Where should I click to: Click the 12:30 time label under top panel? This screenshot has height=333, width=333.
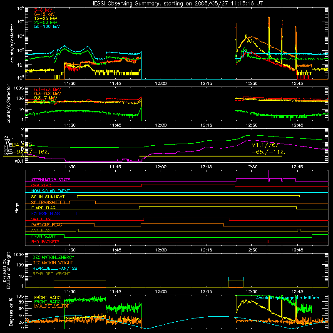(x=252, y=84)
